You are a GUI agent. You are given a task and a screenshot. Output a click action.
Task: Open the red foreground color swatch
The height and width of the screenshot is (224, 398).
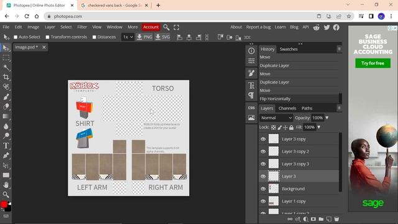click(4, 205)
